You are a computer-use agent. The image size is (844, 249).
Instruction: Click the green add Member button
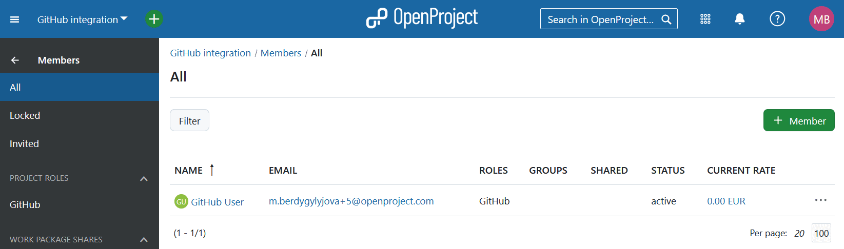click(x=798, y=121)
